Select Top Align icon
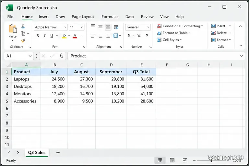Viewport: 249px width, 166px height. click(x=93, y=26)
